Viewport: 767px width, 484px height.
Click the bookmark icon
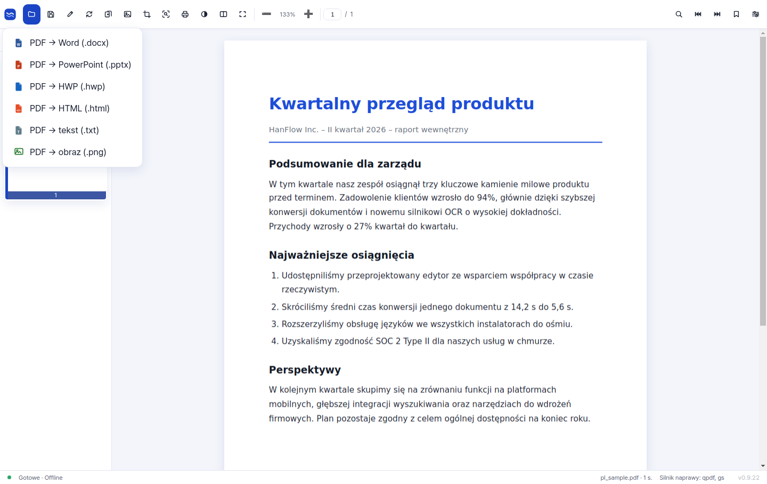click(736, 14)
